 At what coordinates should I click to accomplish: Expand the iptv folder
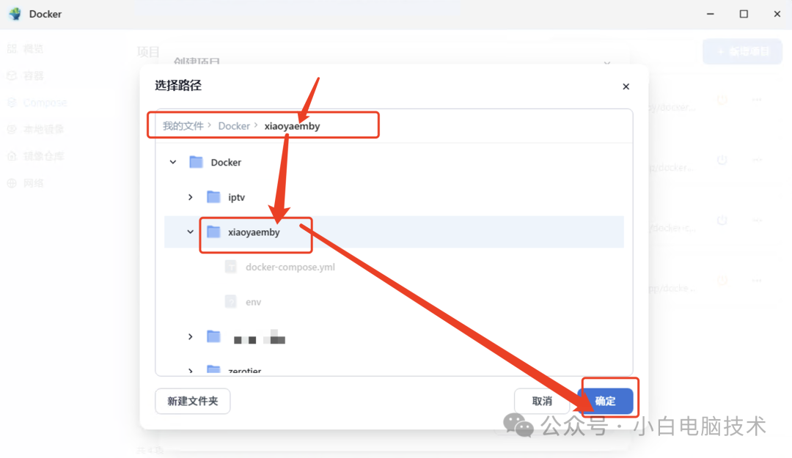[191, 197]
